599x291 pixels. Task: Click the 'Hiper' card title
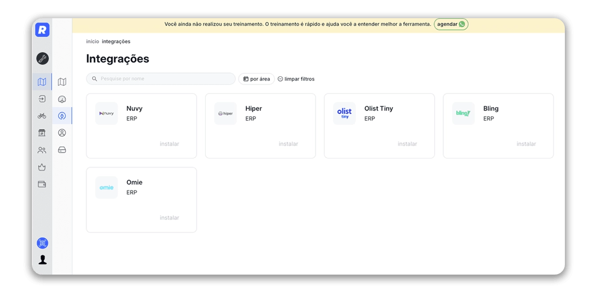[x=254, y=109]
